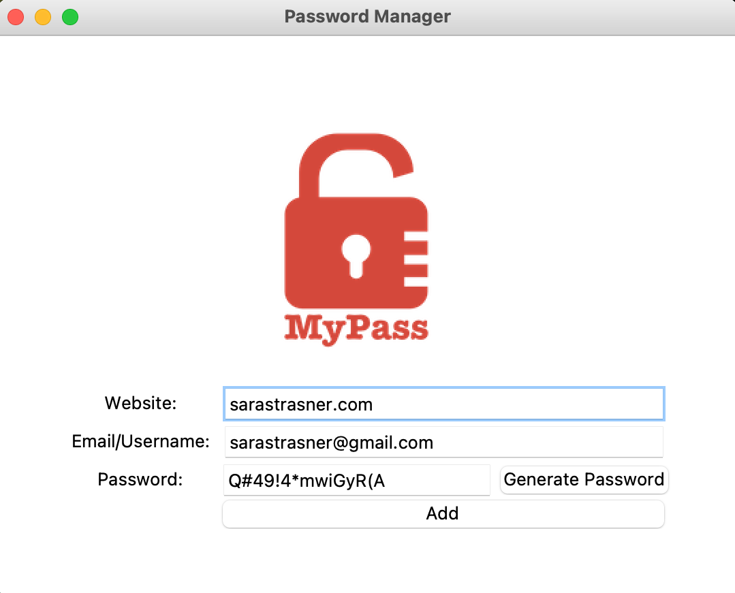Focus the Email/Username input field
The image size is (735, 593).
point(444,442)
